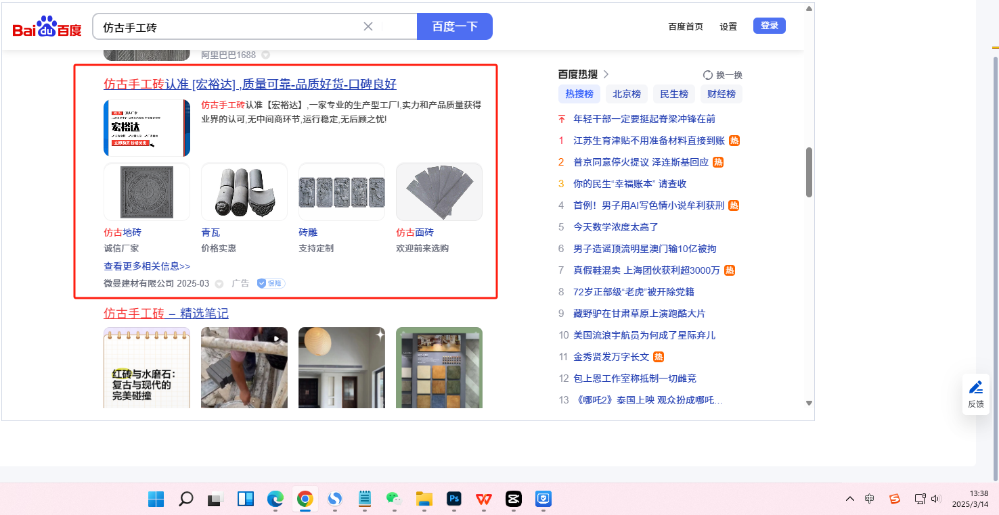
Task: Click the 反馈 feedback button
Action: pos(976,394)
